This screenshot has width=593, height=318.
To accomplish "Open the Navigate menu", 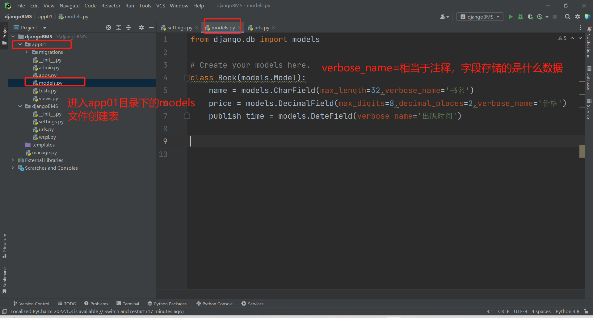I will pos(69,6).
